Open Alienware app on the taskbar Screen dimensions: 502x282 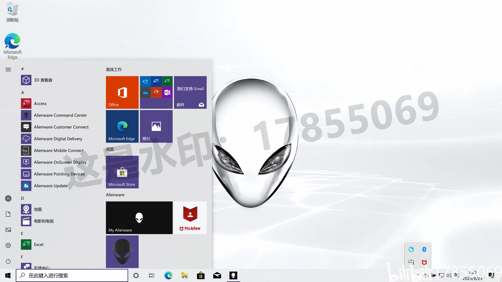[233, 276]
